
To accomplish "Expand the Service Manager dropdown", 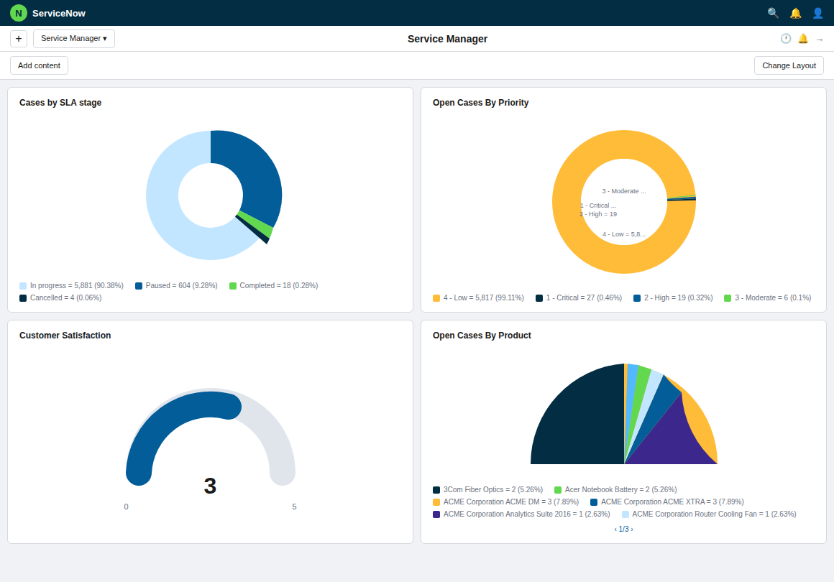I will click(74, 39).
